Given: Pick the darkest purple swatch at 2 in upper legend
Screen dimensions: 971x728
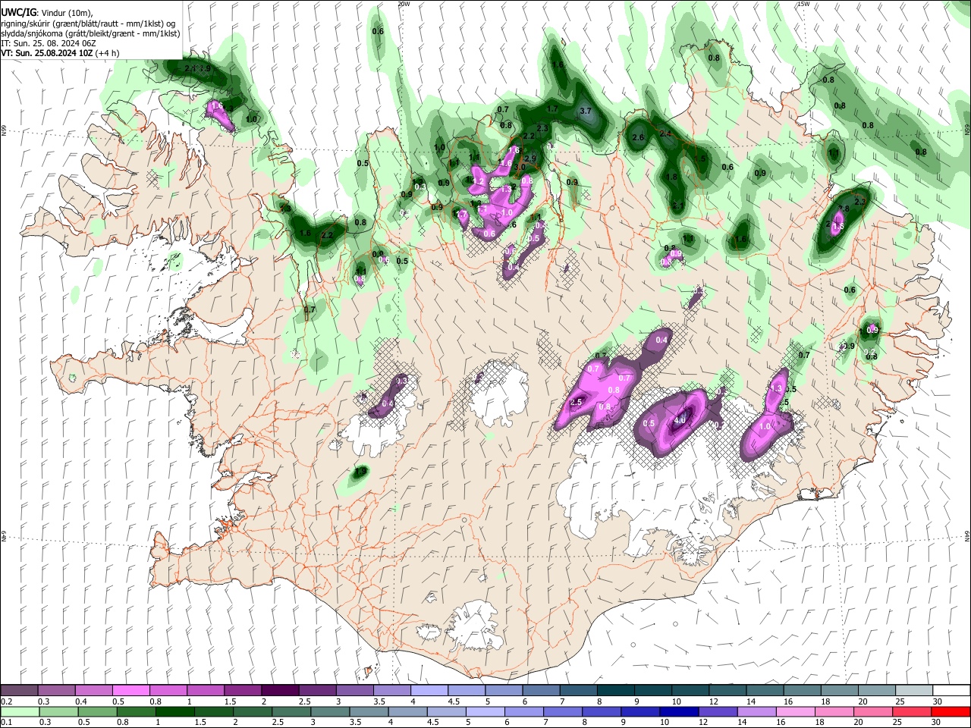Looking at the screenshot, I should point(280,690).
